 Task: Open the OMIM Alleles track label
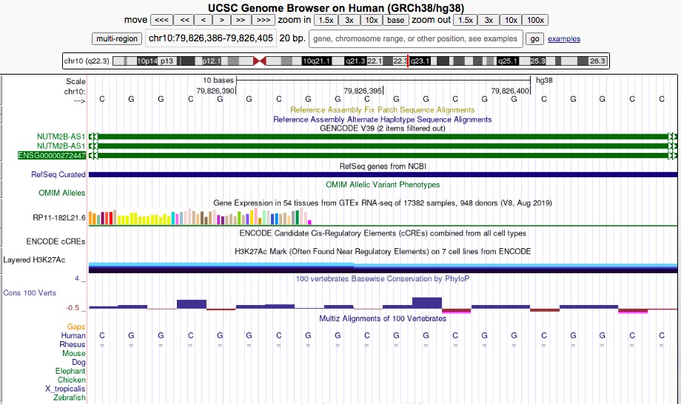click(61, 193)
